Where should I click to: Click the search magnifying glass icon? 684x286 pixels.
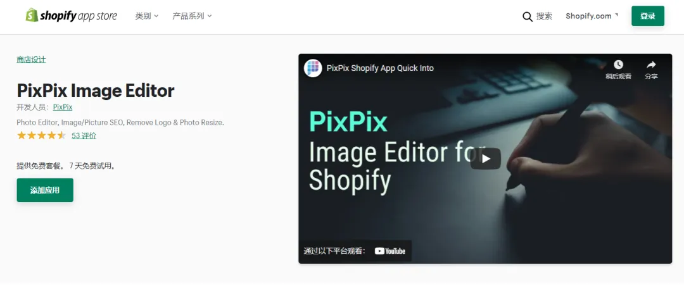tap(528, 16)
